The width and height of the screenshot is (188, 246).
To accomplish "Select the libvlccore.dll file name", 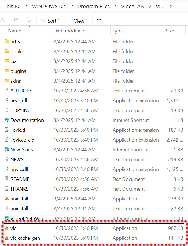I will 23,140.
